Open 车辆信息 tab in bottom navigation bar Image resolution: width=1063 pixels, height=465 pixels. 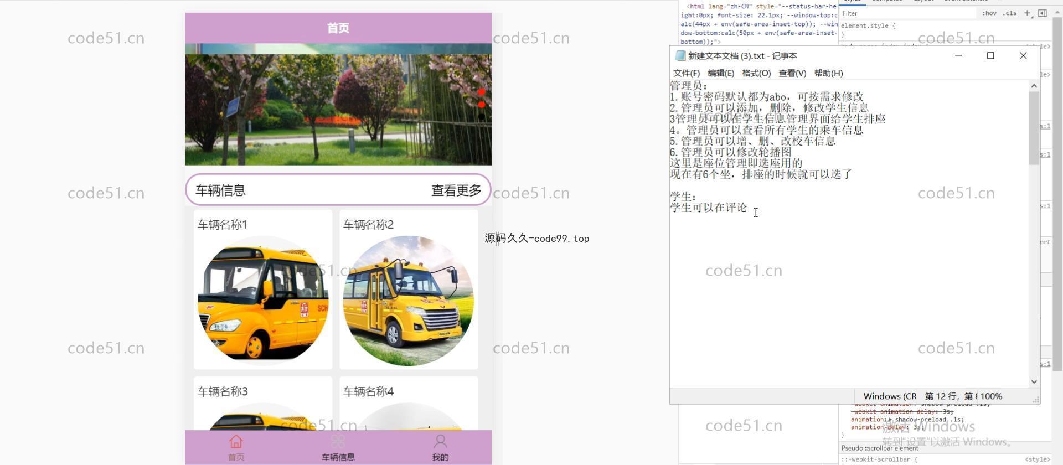click(338, 448)
